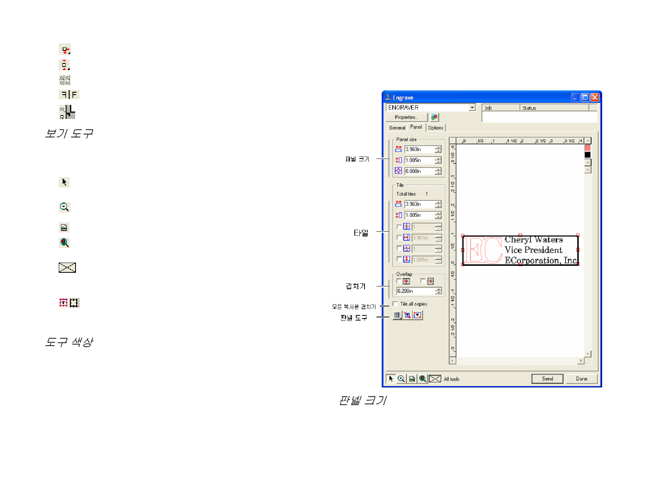646x499 pixels.
Task: Click the down arrow below the black color swatch
Action: 588,162
